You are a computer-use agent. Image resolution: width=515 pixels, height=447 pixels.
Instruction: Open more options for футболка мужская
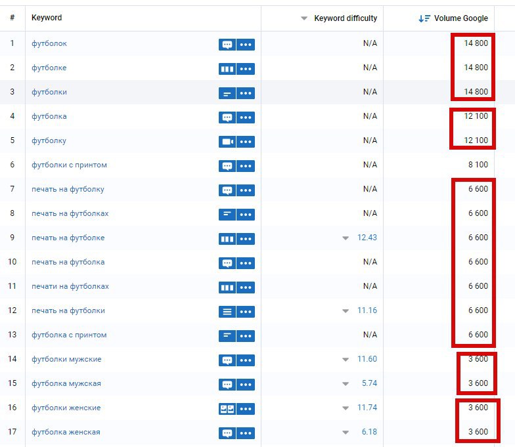pos(246,385)
